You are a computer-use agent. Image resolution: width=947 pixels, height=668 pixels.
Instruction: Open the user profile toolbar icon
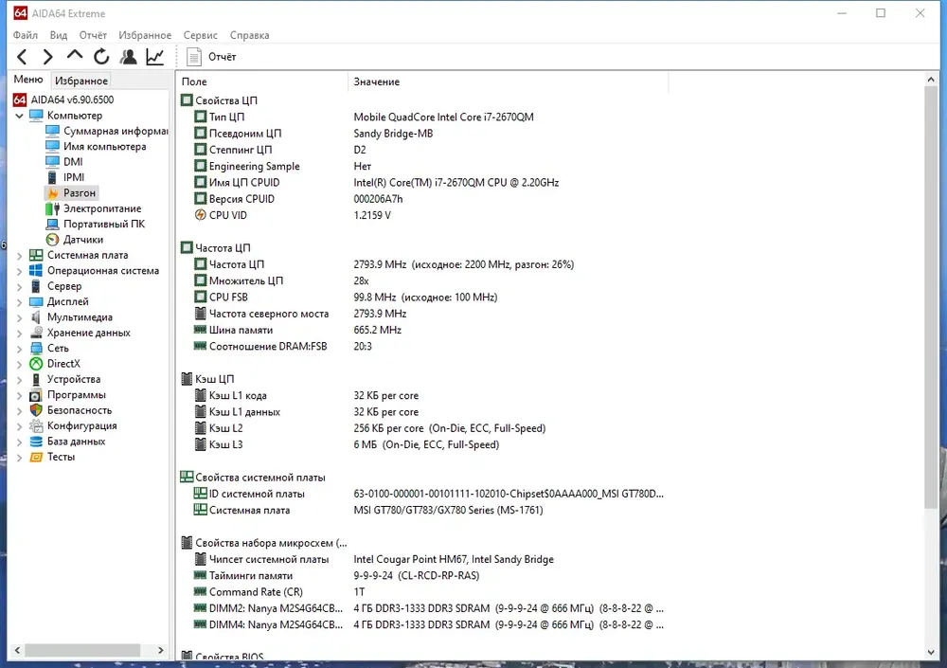pyautogui.click(x=128, y=57)
